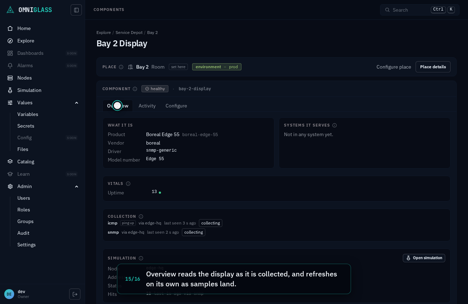The height and width of the screenshot is (304, 468).
Task: Click the environment = prod tag
Action: 217,67
